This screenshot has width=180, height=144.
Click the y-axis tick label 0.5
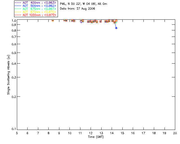coord(13,53)
